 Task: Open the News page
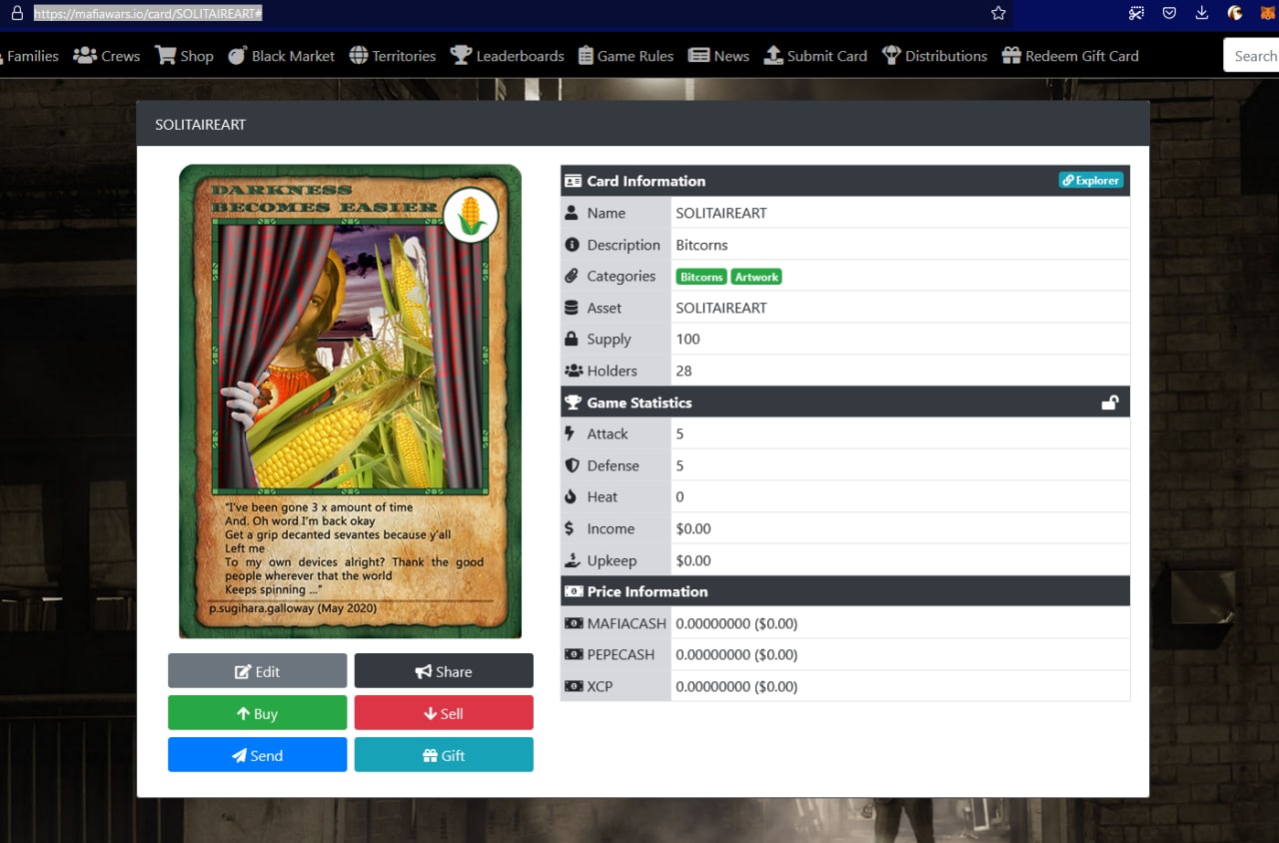pos(719,56)
